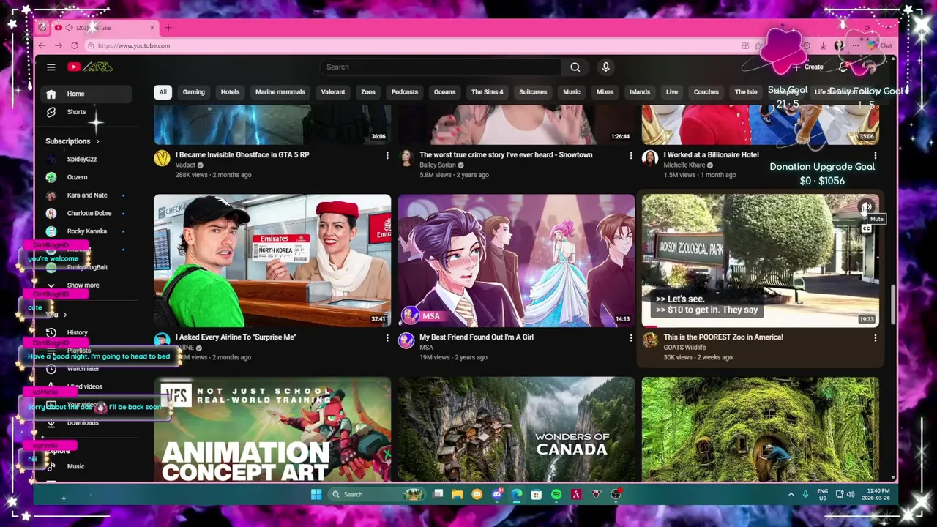The image size is (937, 527).
Task: Focus the YouTube search field
Action: 440,67
